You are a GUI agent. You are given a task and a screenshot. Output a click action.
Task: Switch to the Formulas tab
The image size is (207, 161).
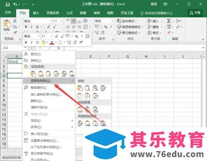pyautogui.click(x=70, y=13)
